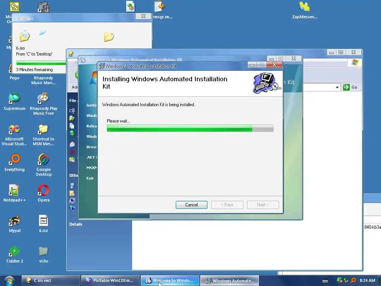Image resolution: width=381 pixels, height=286 pixels.
Task: Select the Brow... entry in Welcome window
Action: click(92, 147)
